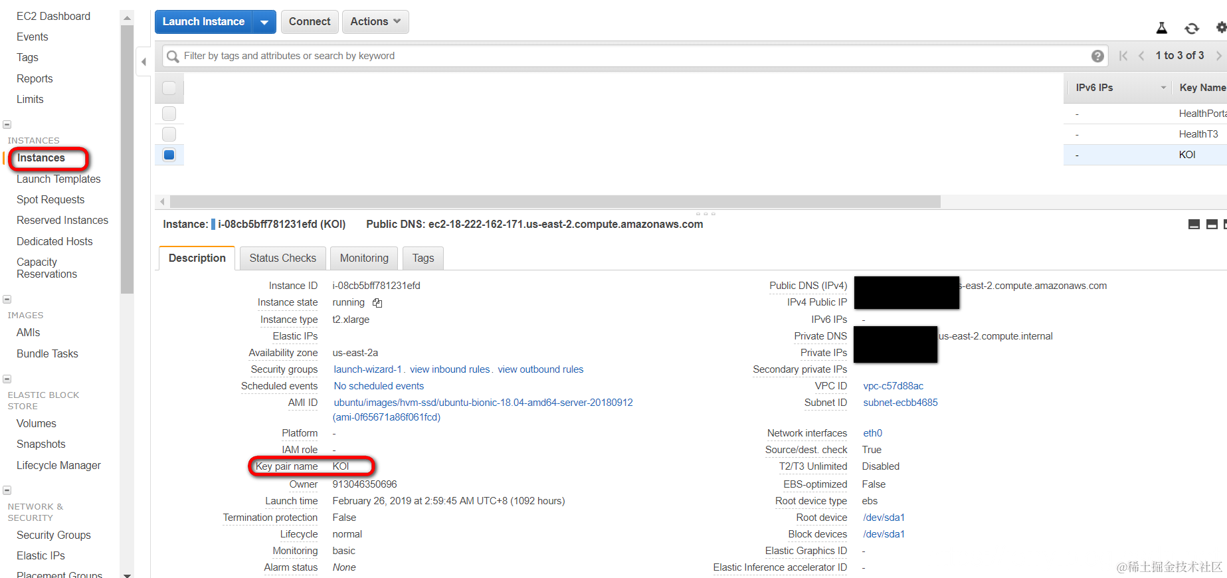Open the vpc-c57d88ac link
The width and height of the screenshot is (1227, 578).
893,386
